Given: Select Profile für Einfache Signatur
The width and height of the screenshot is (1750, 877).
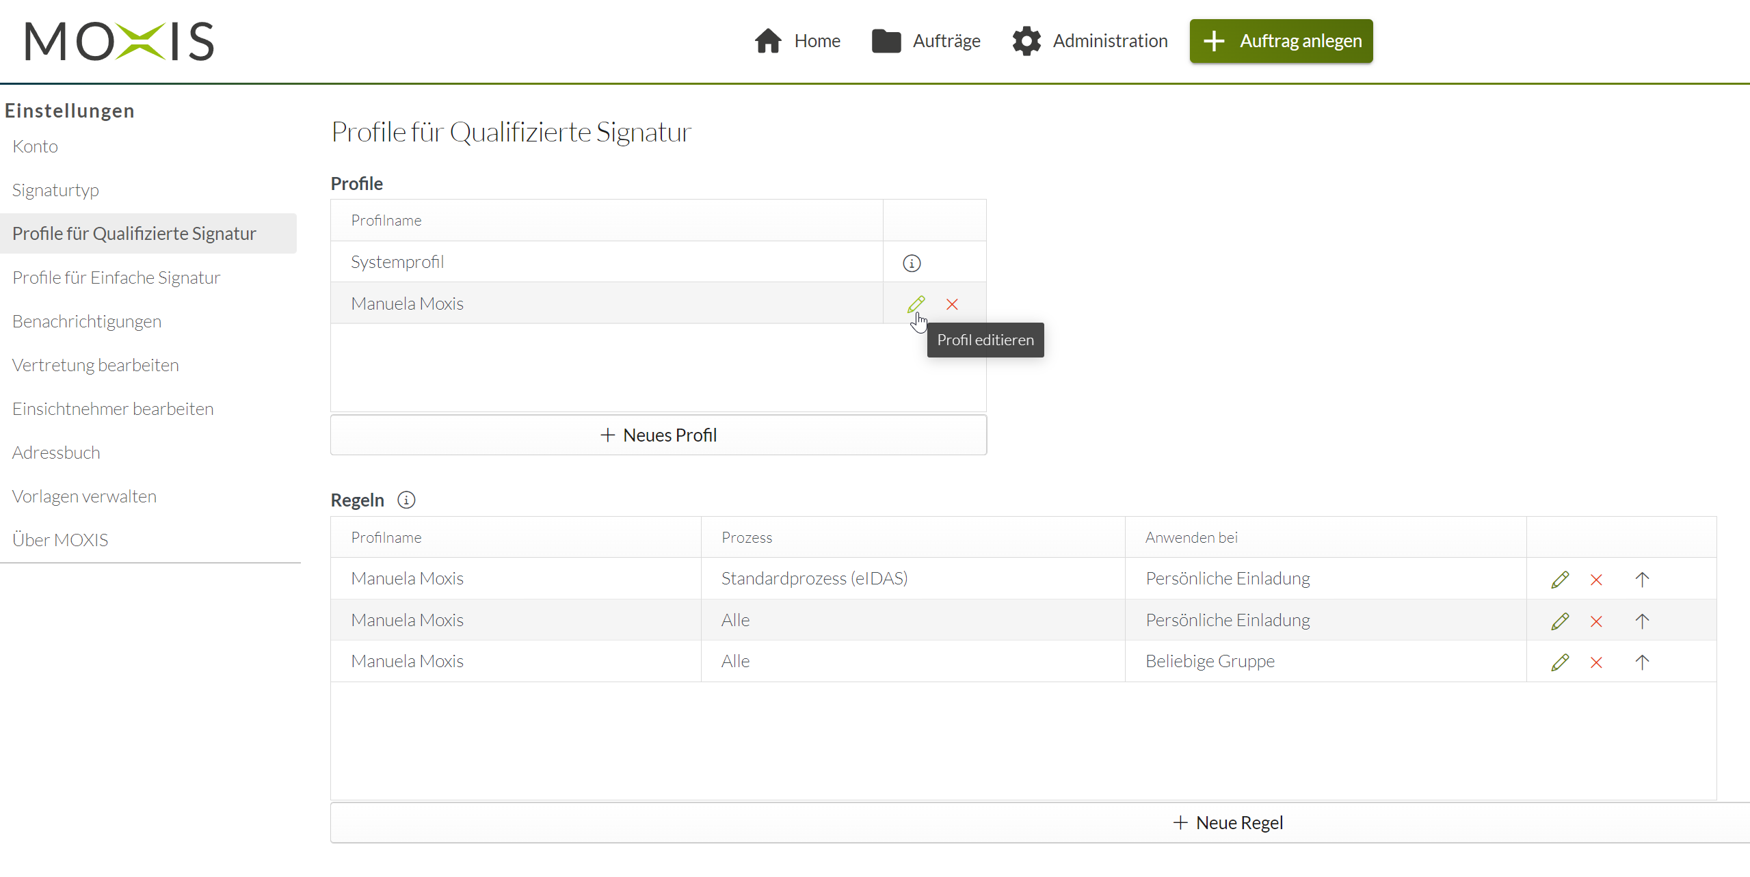Looking at the screenshot, I should pos(116,278).
